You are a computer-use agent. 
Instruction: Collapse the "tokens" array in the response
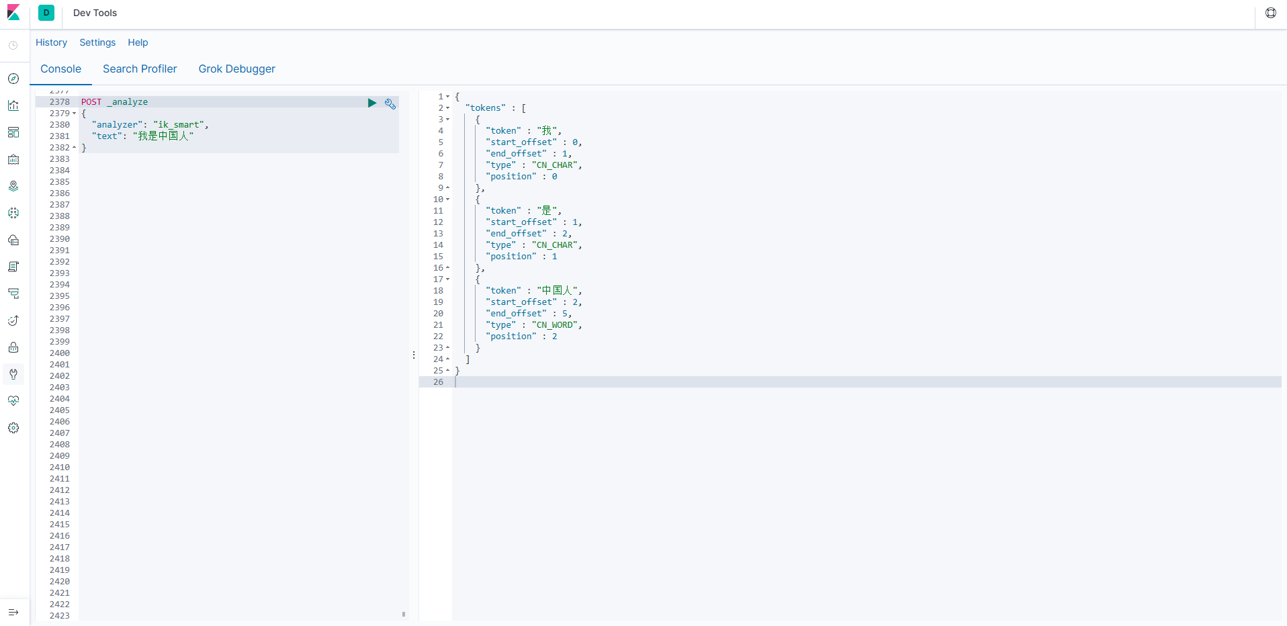point(448,108)
